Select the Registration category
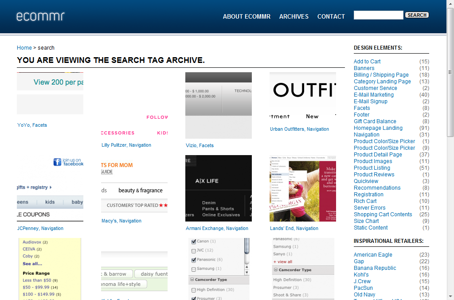454x300 pixels. (x=368, y=195)
